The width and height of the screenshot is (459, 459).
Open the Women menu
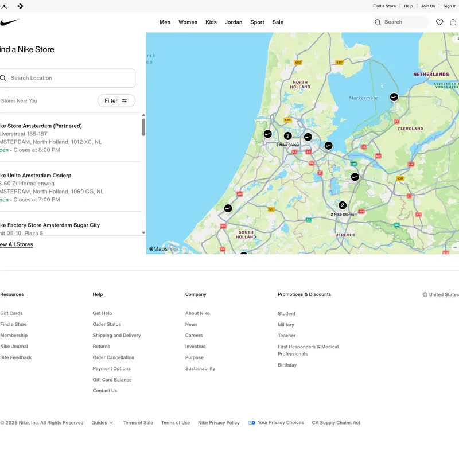(x=188, y=22)
